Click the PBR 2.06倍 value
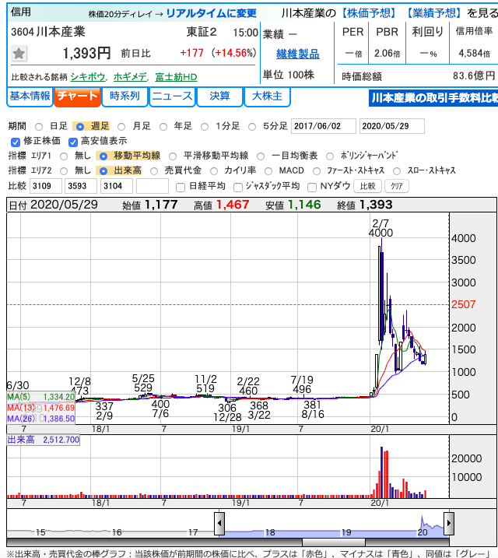 click(x=387, y=54)
